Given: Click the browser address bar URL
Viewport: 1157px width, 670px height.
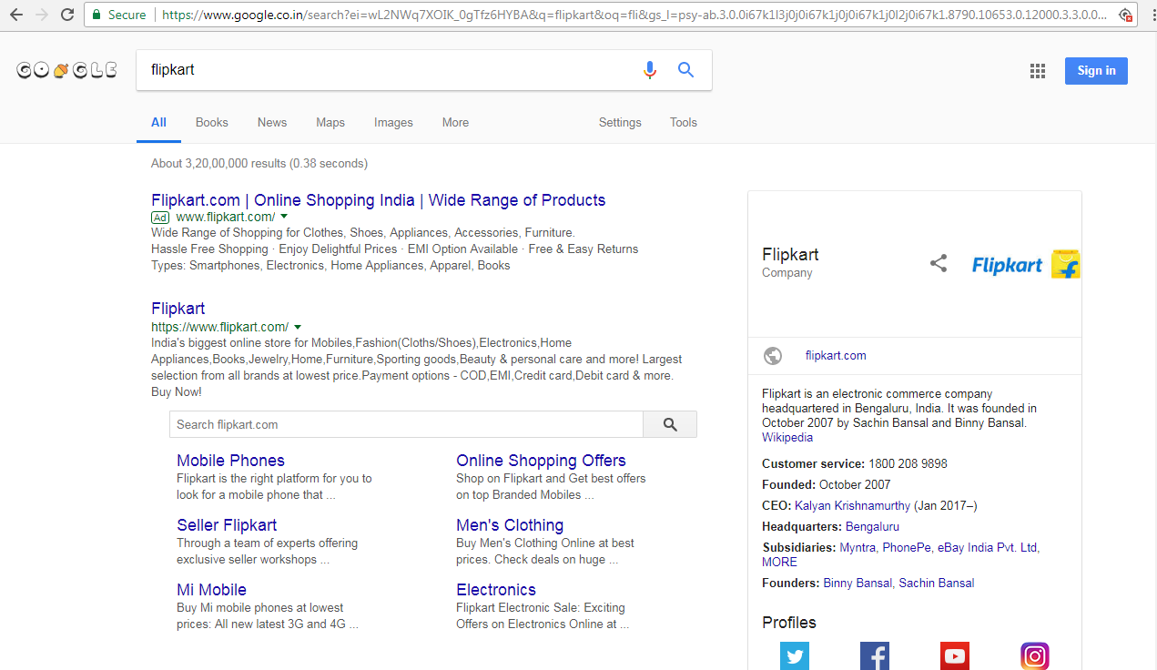Looking at the screenshot, I should pos(634,15).
